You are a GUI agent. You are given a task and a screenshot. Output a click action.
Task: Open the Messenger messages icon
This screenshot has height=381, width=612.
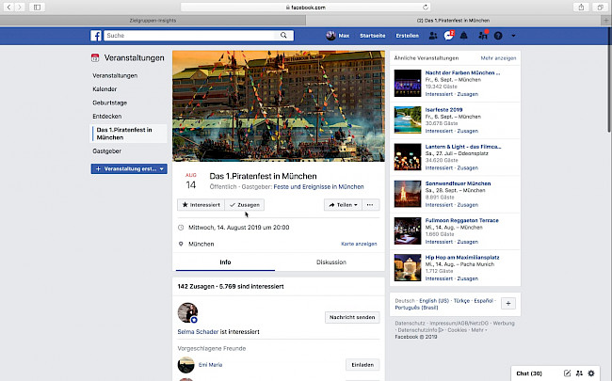(x=449, y=36)
